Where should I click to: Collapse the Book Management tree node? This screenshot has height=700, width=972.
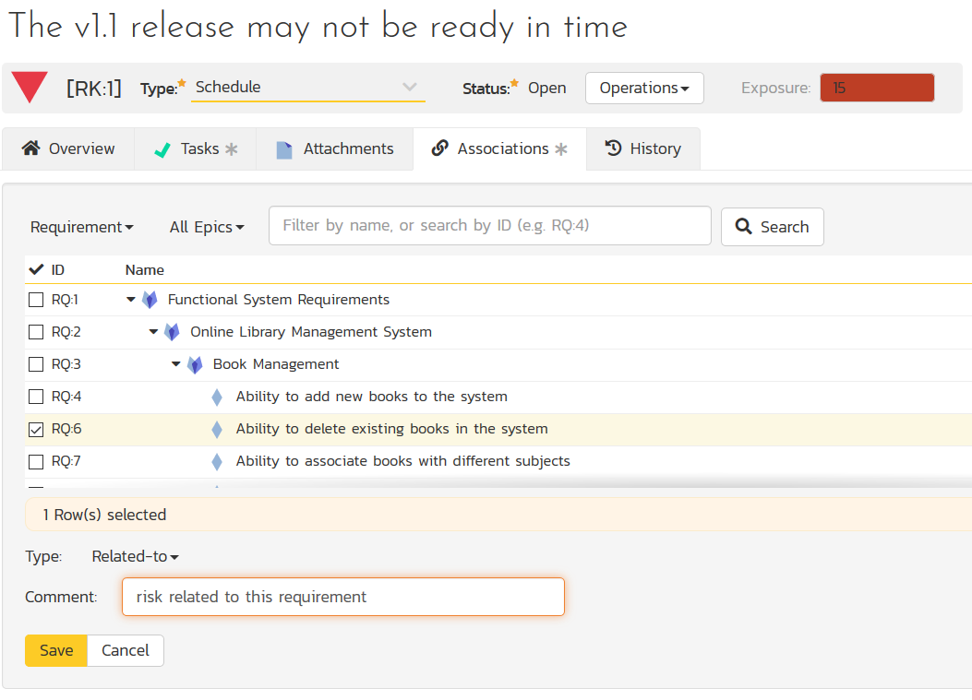click(x=176, y=364)
